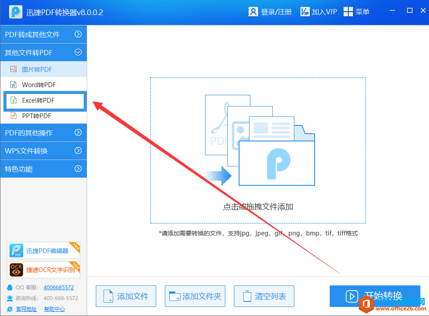Open 官网地址 website link
Viewport: 429px width, 316px height.
coord(26,309)
